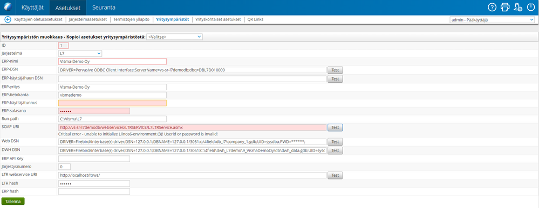
Task: Expand the Kopioi asetukset Valitse dropdown
Action: pos(175,37)
